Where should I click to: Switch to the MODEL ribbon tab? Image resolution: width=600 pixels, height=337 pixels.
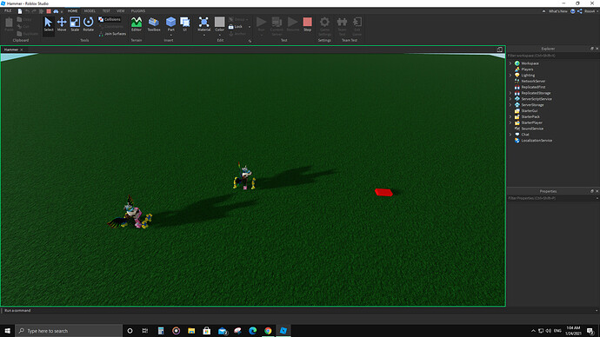coord(90,11)
